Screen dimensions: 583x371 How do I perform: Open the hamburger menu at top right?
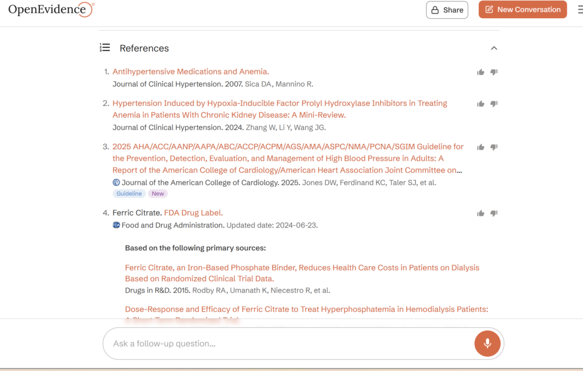tap(579, 10)
